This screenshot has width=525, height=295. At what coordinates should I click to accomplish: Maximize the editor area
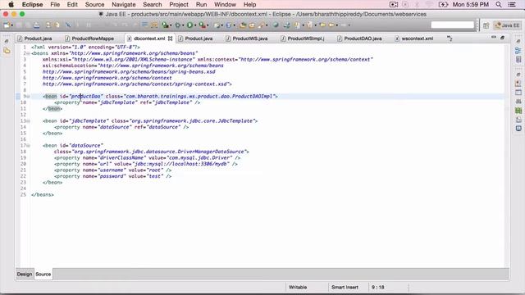click(502, 38)
